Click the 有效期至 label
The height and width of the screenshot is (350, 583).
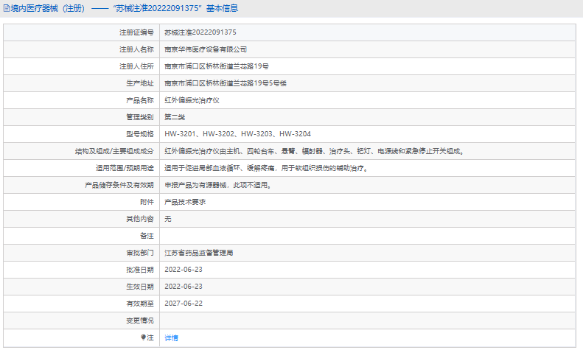(140, 304)
